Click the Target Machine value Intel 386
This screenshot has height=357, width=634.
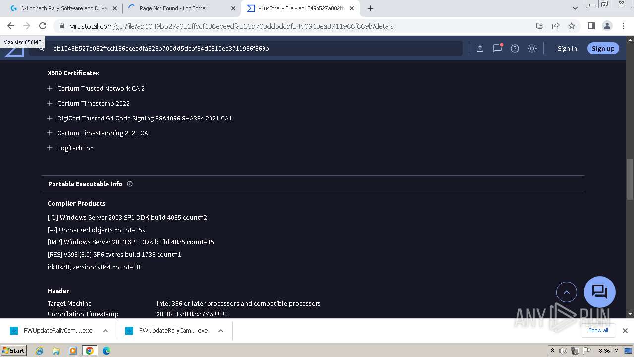[x=239, y=303]
